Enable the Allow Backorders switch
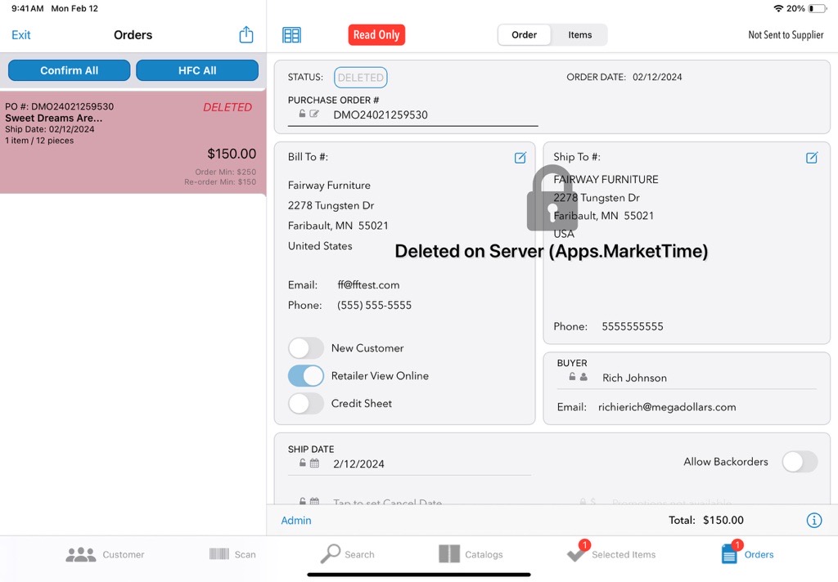Screen dimensions: 838x582 tap(800, 462)
